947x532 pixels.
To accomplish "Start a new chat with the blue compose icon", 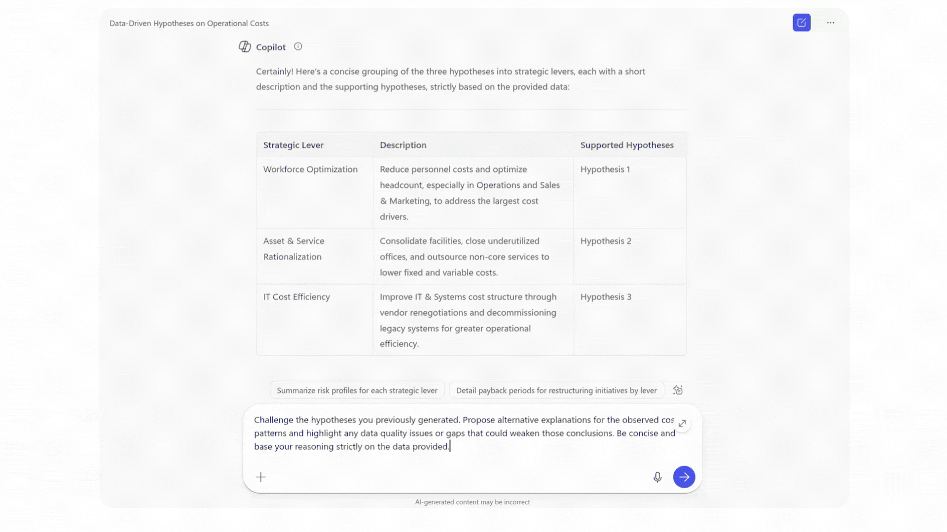I will 801,23.
